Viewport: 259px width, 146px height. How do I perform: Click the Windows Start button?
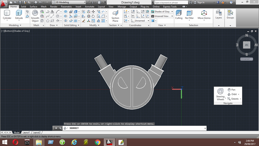(5, 142)
